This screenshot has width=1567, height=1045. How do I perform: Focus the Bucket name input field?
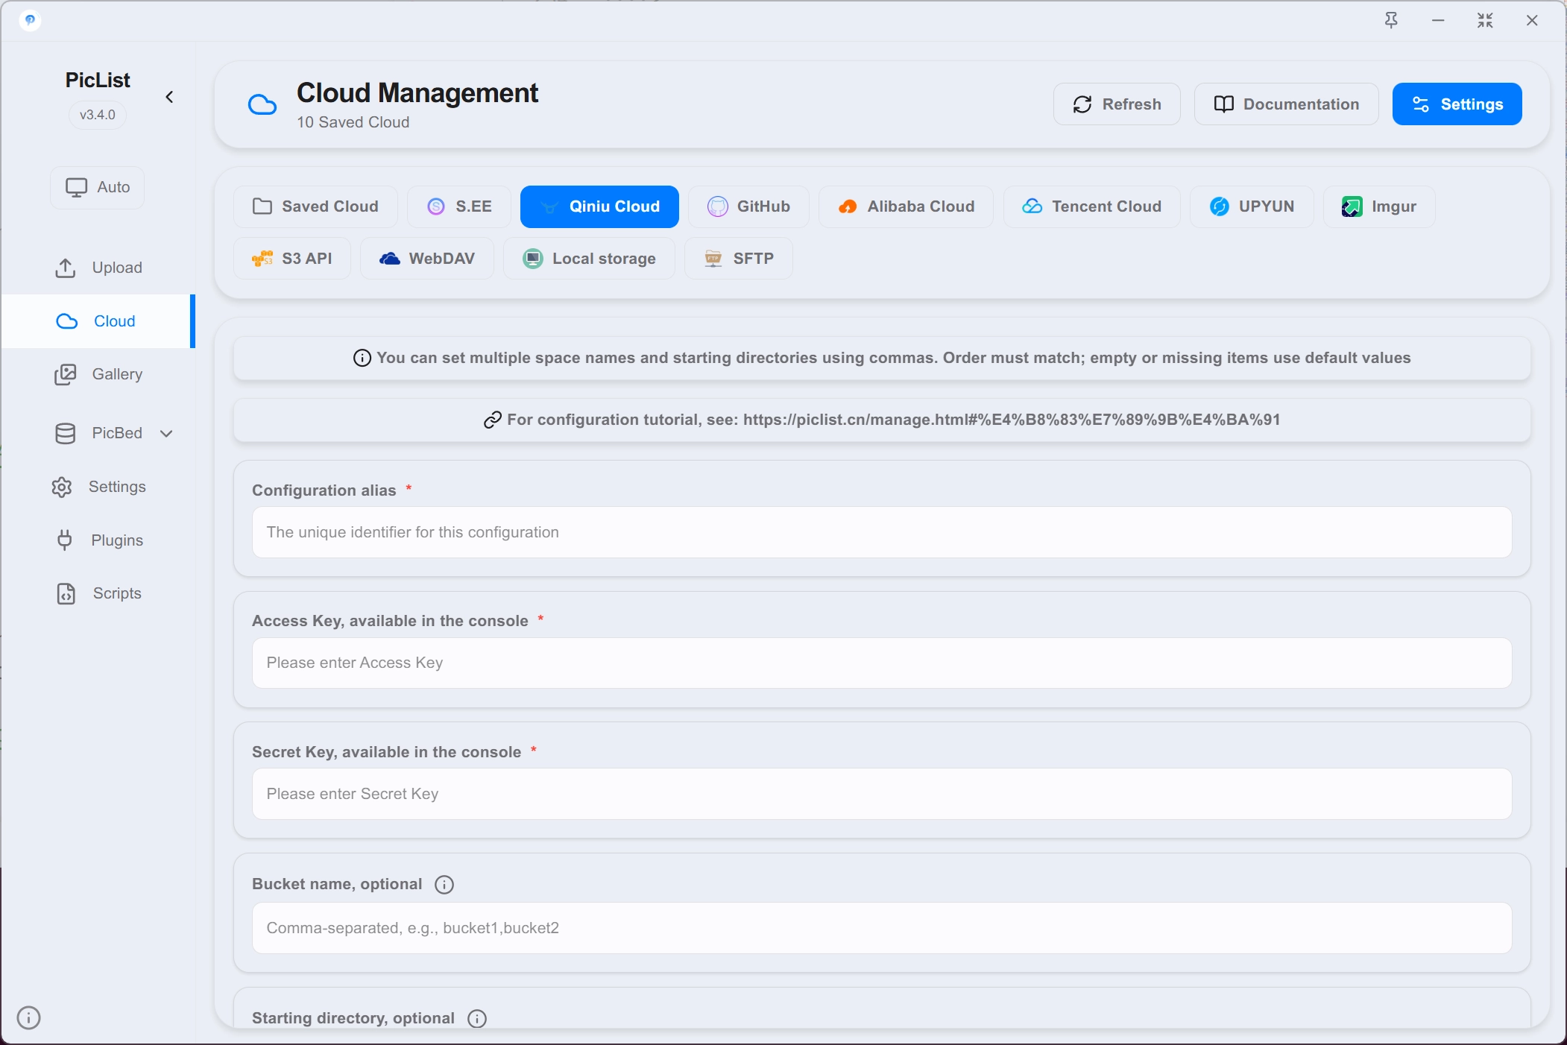(x=882, y=928)
